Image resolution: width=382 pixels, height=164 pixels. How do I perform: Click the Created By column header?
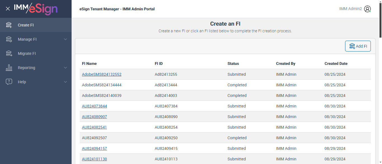tap(286, 63)
